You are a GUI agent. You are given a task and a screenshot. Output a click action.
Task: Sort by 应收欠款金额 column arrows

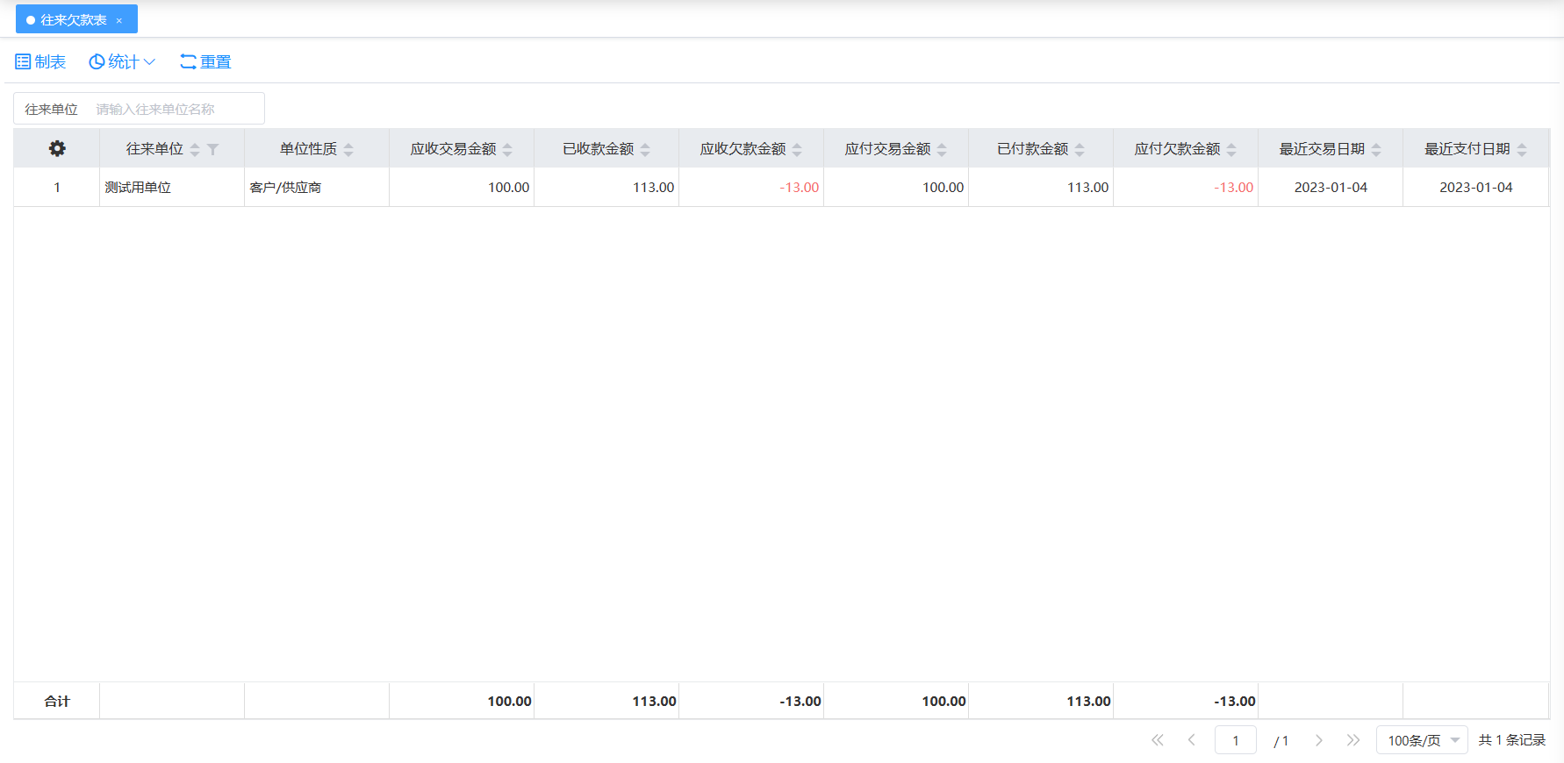pyautogui.click(x=797, y=150)
